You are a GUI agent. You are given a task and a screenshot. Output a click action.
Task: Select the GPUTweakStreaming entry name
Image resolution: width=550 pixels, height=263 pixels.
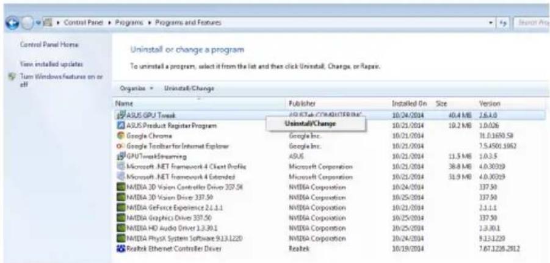click(156, 156)
